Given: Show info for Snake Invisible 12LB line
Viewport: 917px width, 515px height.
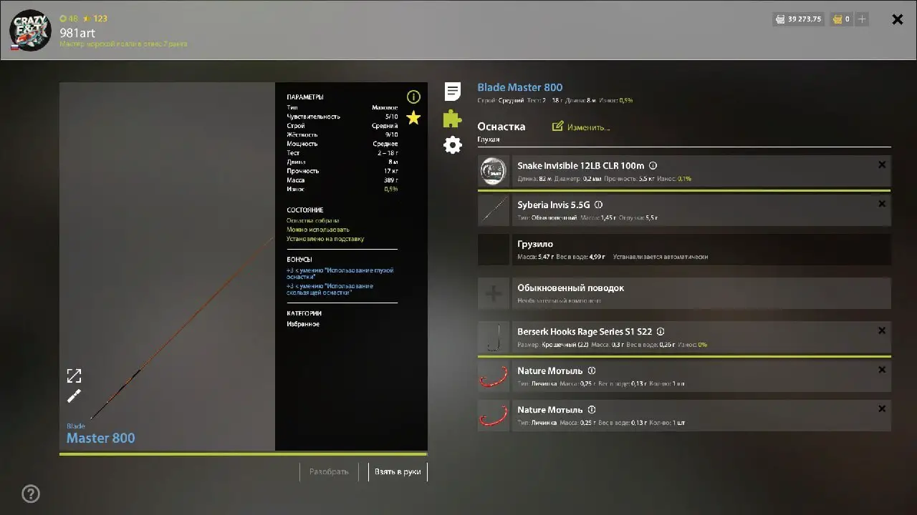Looking at the screenshot, I should (x=653, y=166).
